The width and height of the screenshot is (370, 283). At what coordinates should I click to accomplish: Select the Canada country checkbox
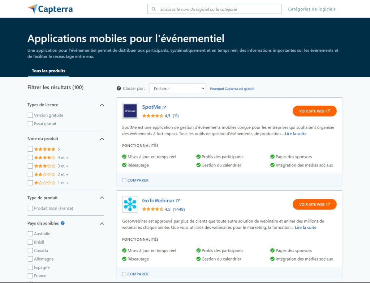(30, 250)
